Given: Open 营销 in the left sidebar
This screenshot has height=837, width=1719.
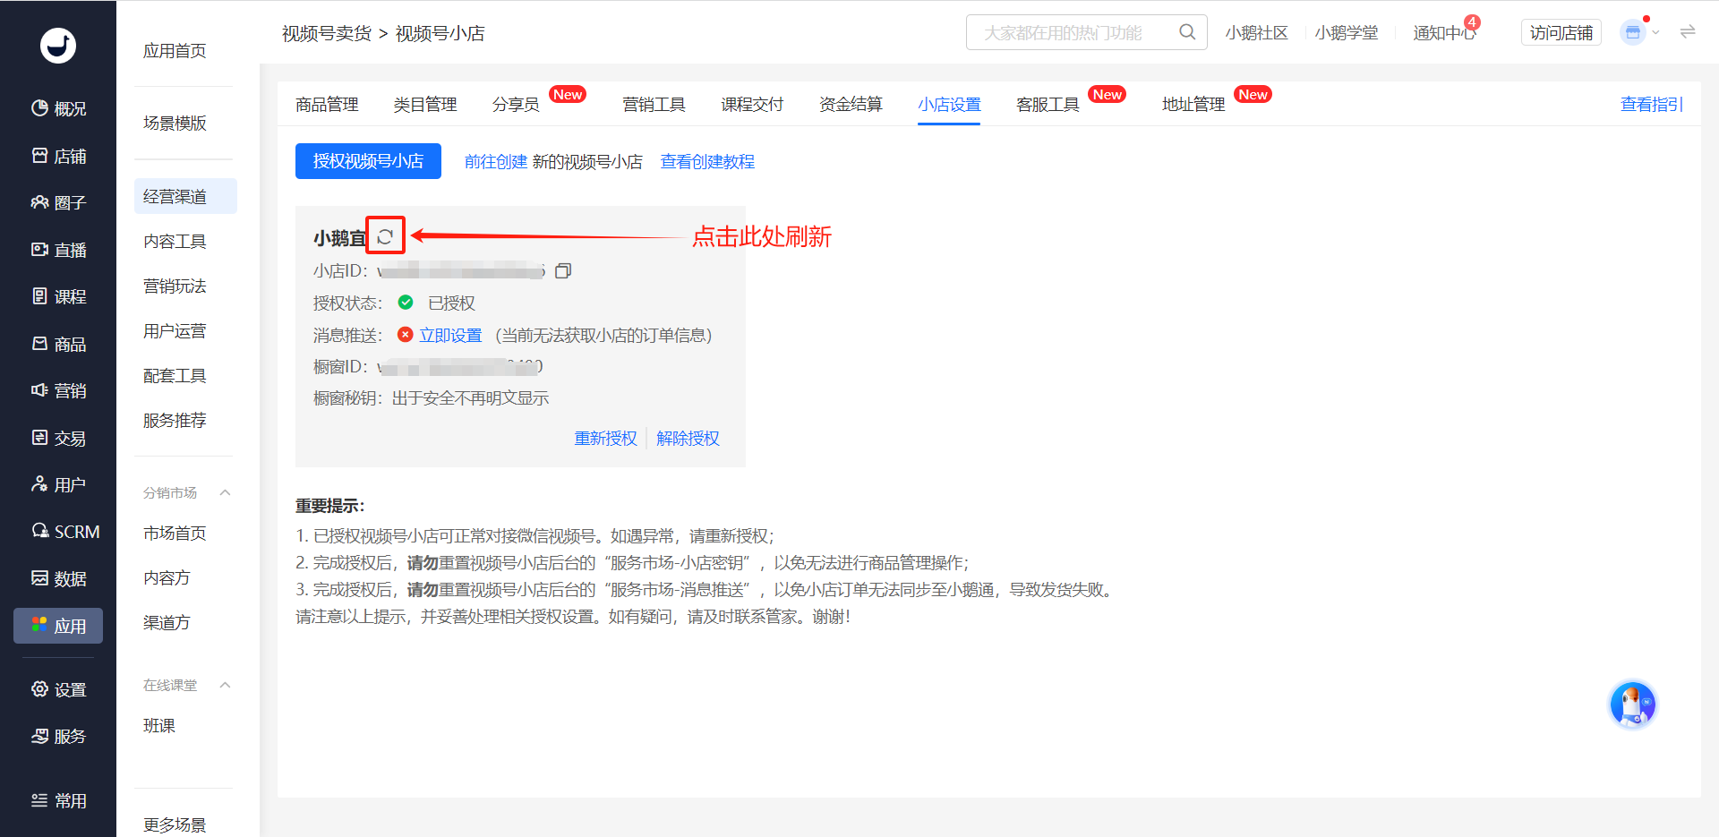Looking at the screenshot, I should [x=58, y=390].
